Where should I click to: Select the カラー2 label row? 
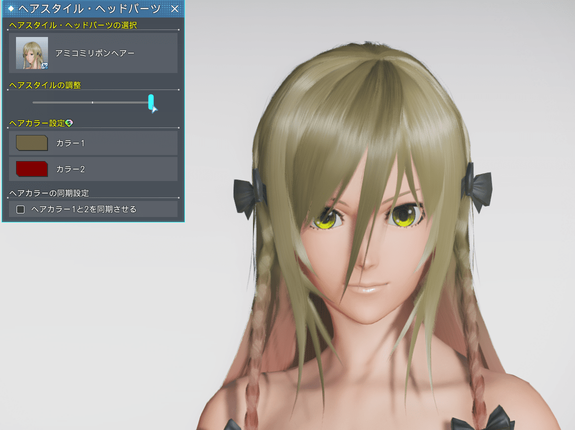(70, 169)
